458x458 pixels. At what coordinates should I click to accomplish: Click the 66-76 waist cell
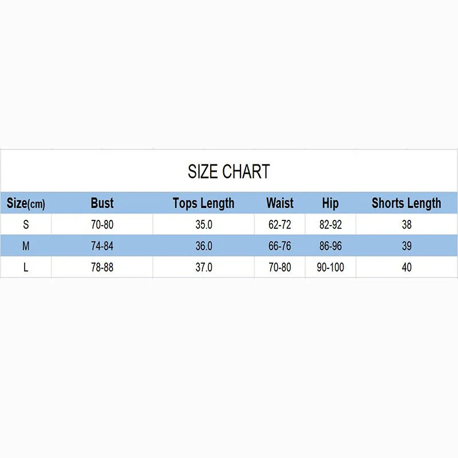coord(279,246)
